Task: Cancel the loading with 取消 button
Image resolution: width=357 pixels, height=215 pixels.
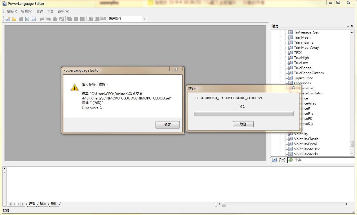Action: click(x=243, y=124)
